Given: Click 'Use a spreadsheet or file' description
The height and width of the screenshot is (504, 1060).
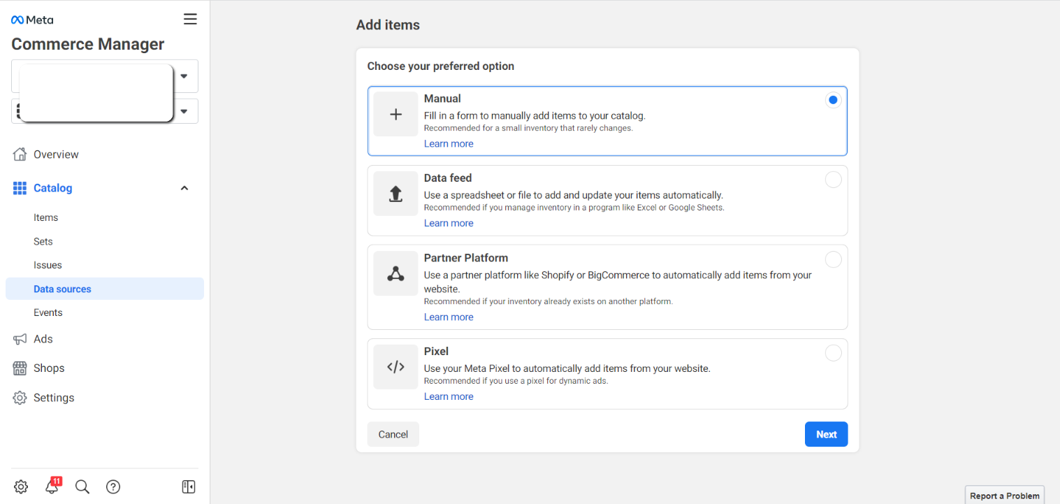Looking at the screenshot, I should tap(574, 195).
